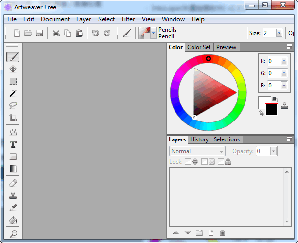
Task: Expand the brush Size dropdown
Action: click(x=279, y=33)
